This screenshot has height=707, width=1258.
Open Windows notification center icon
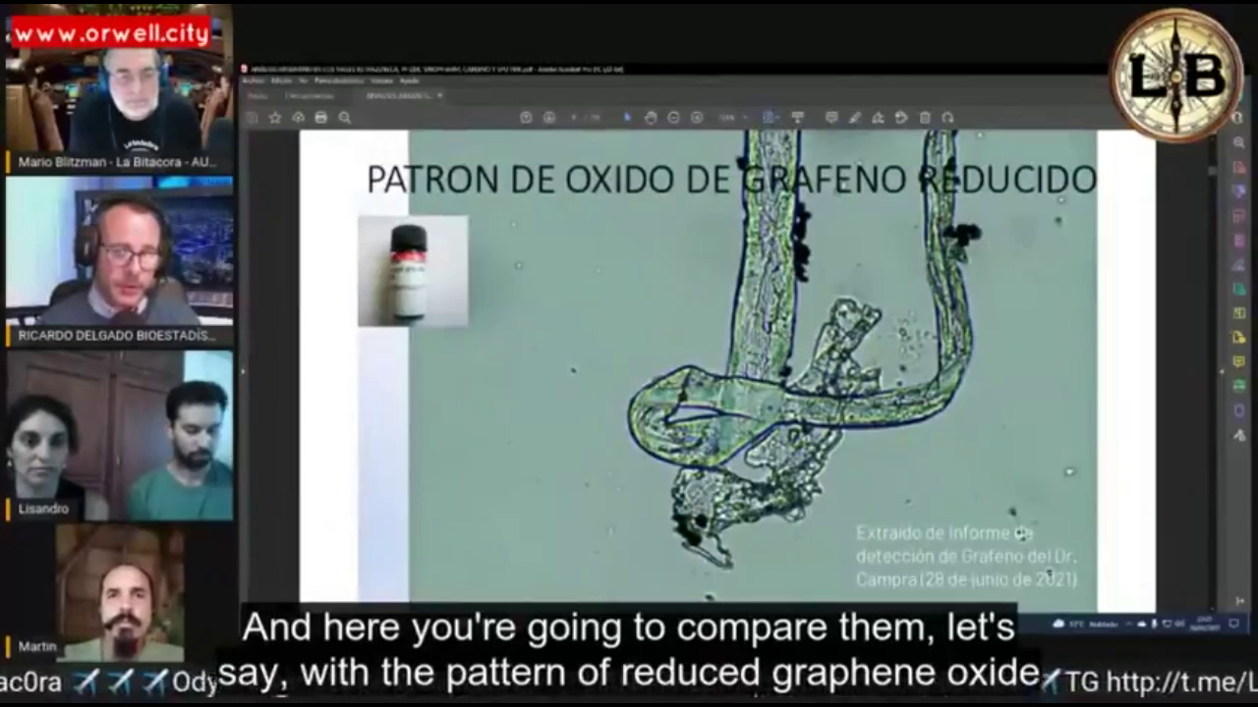1233,624
